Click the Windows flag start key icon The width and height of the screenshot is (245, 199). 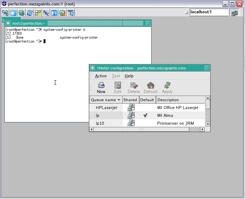[38, 13]
